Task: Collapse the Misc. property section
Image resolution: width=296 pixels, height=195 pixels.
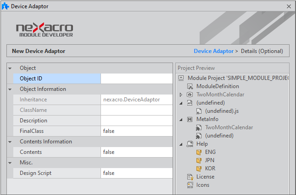Action: [x=10, y=163]
